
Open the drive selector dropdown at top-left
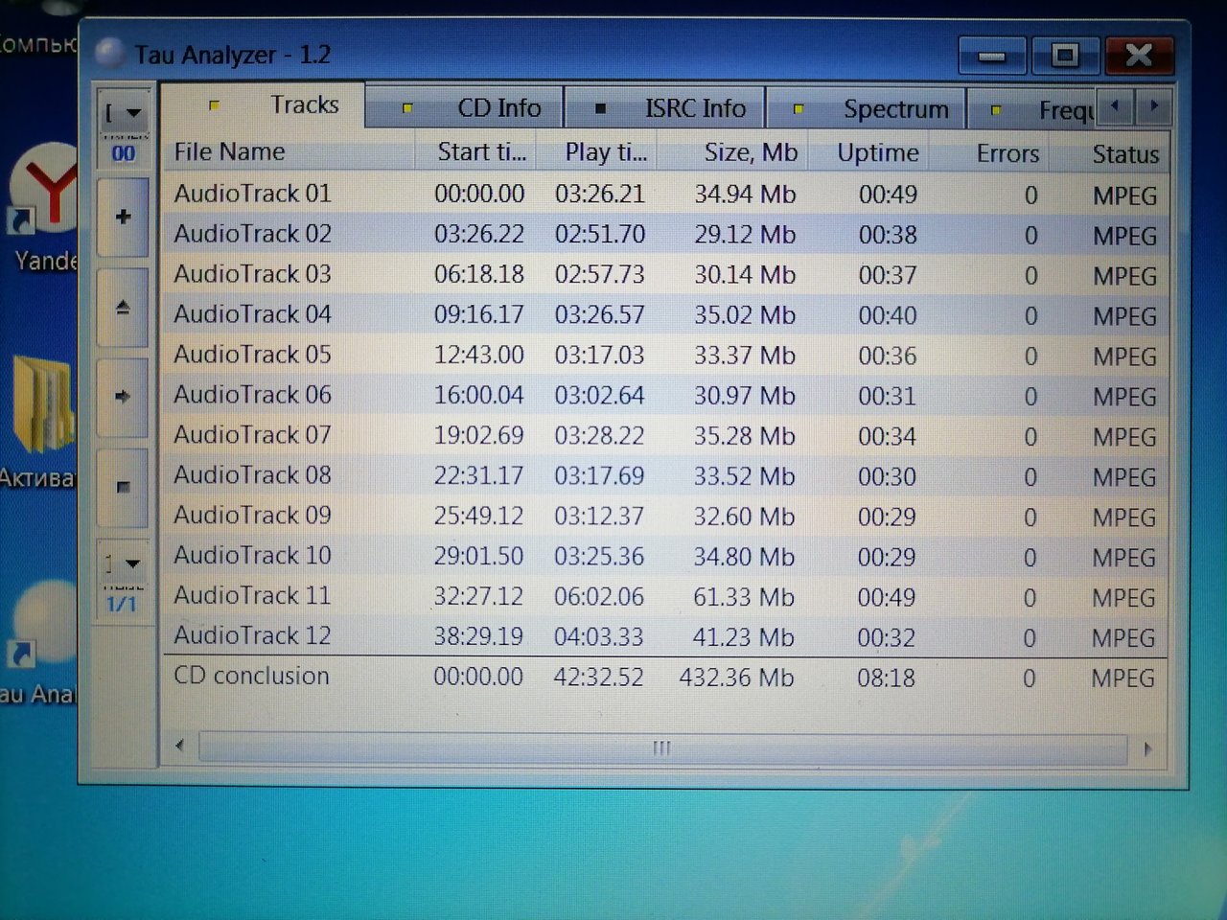coord(124,113)
